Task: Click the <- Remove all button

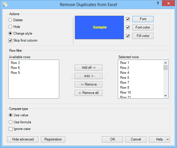Action: pos(88,93)
